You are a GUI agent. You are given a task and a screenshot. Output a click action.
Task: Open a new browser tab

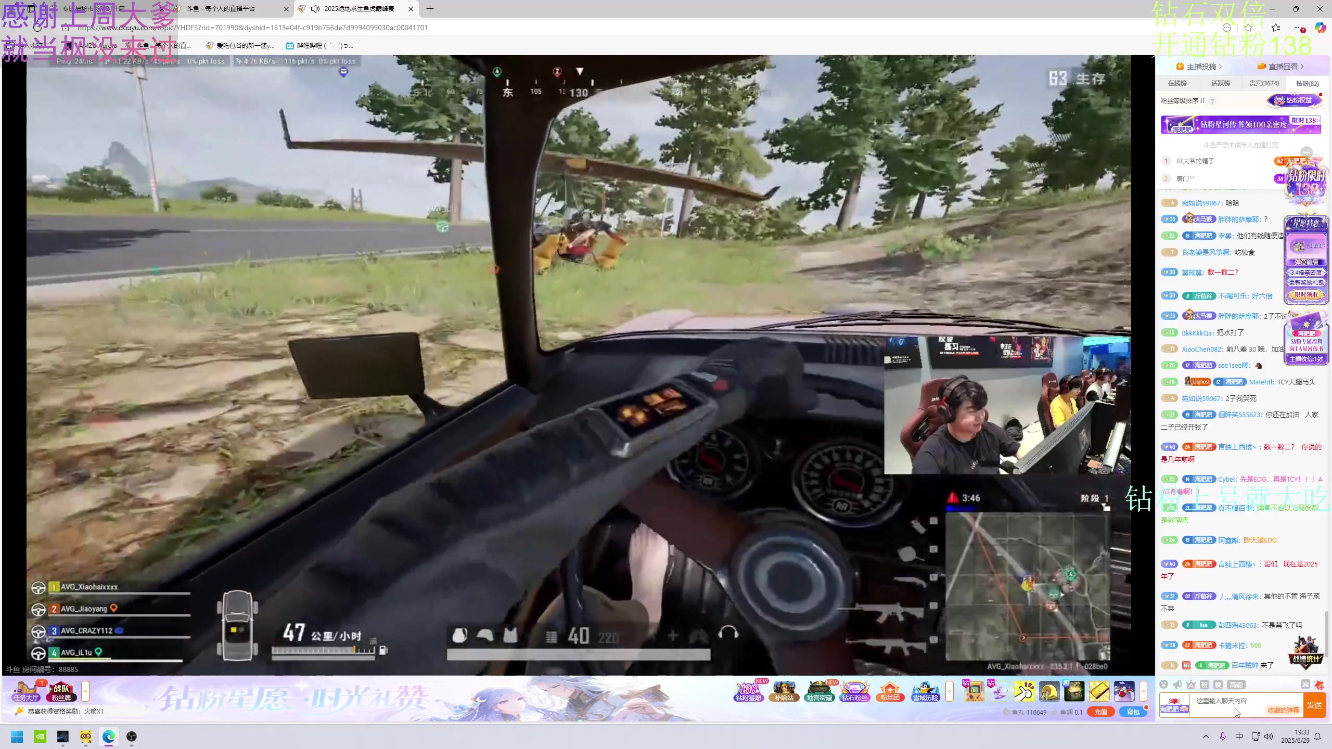(x=430, y=9)
